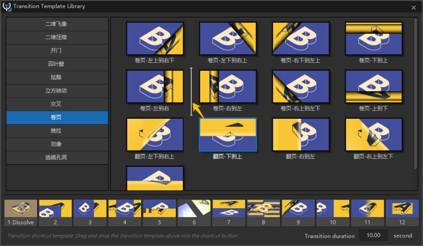This screenshot has height=246, width=423.
Task: Close the Transition Template Library window
Action: point(414,7)
